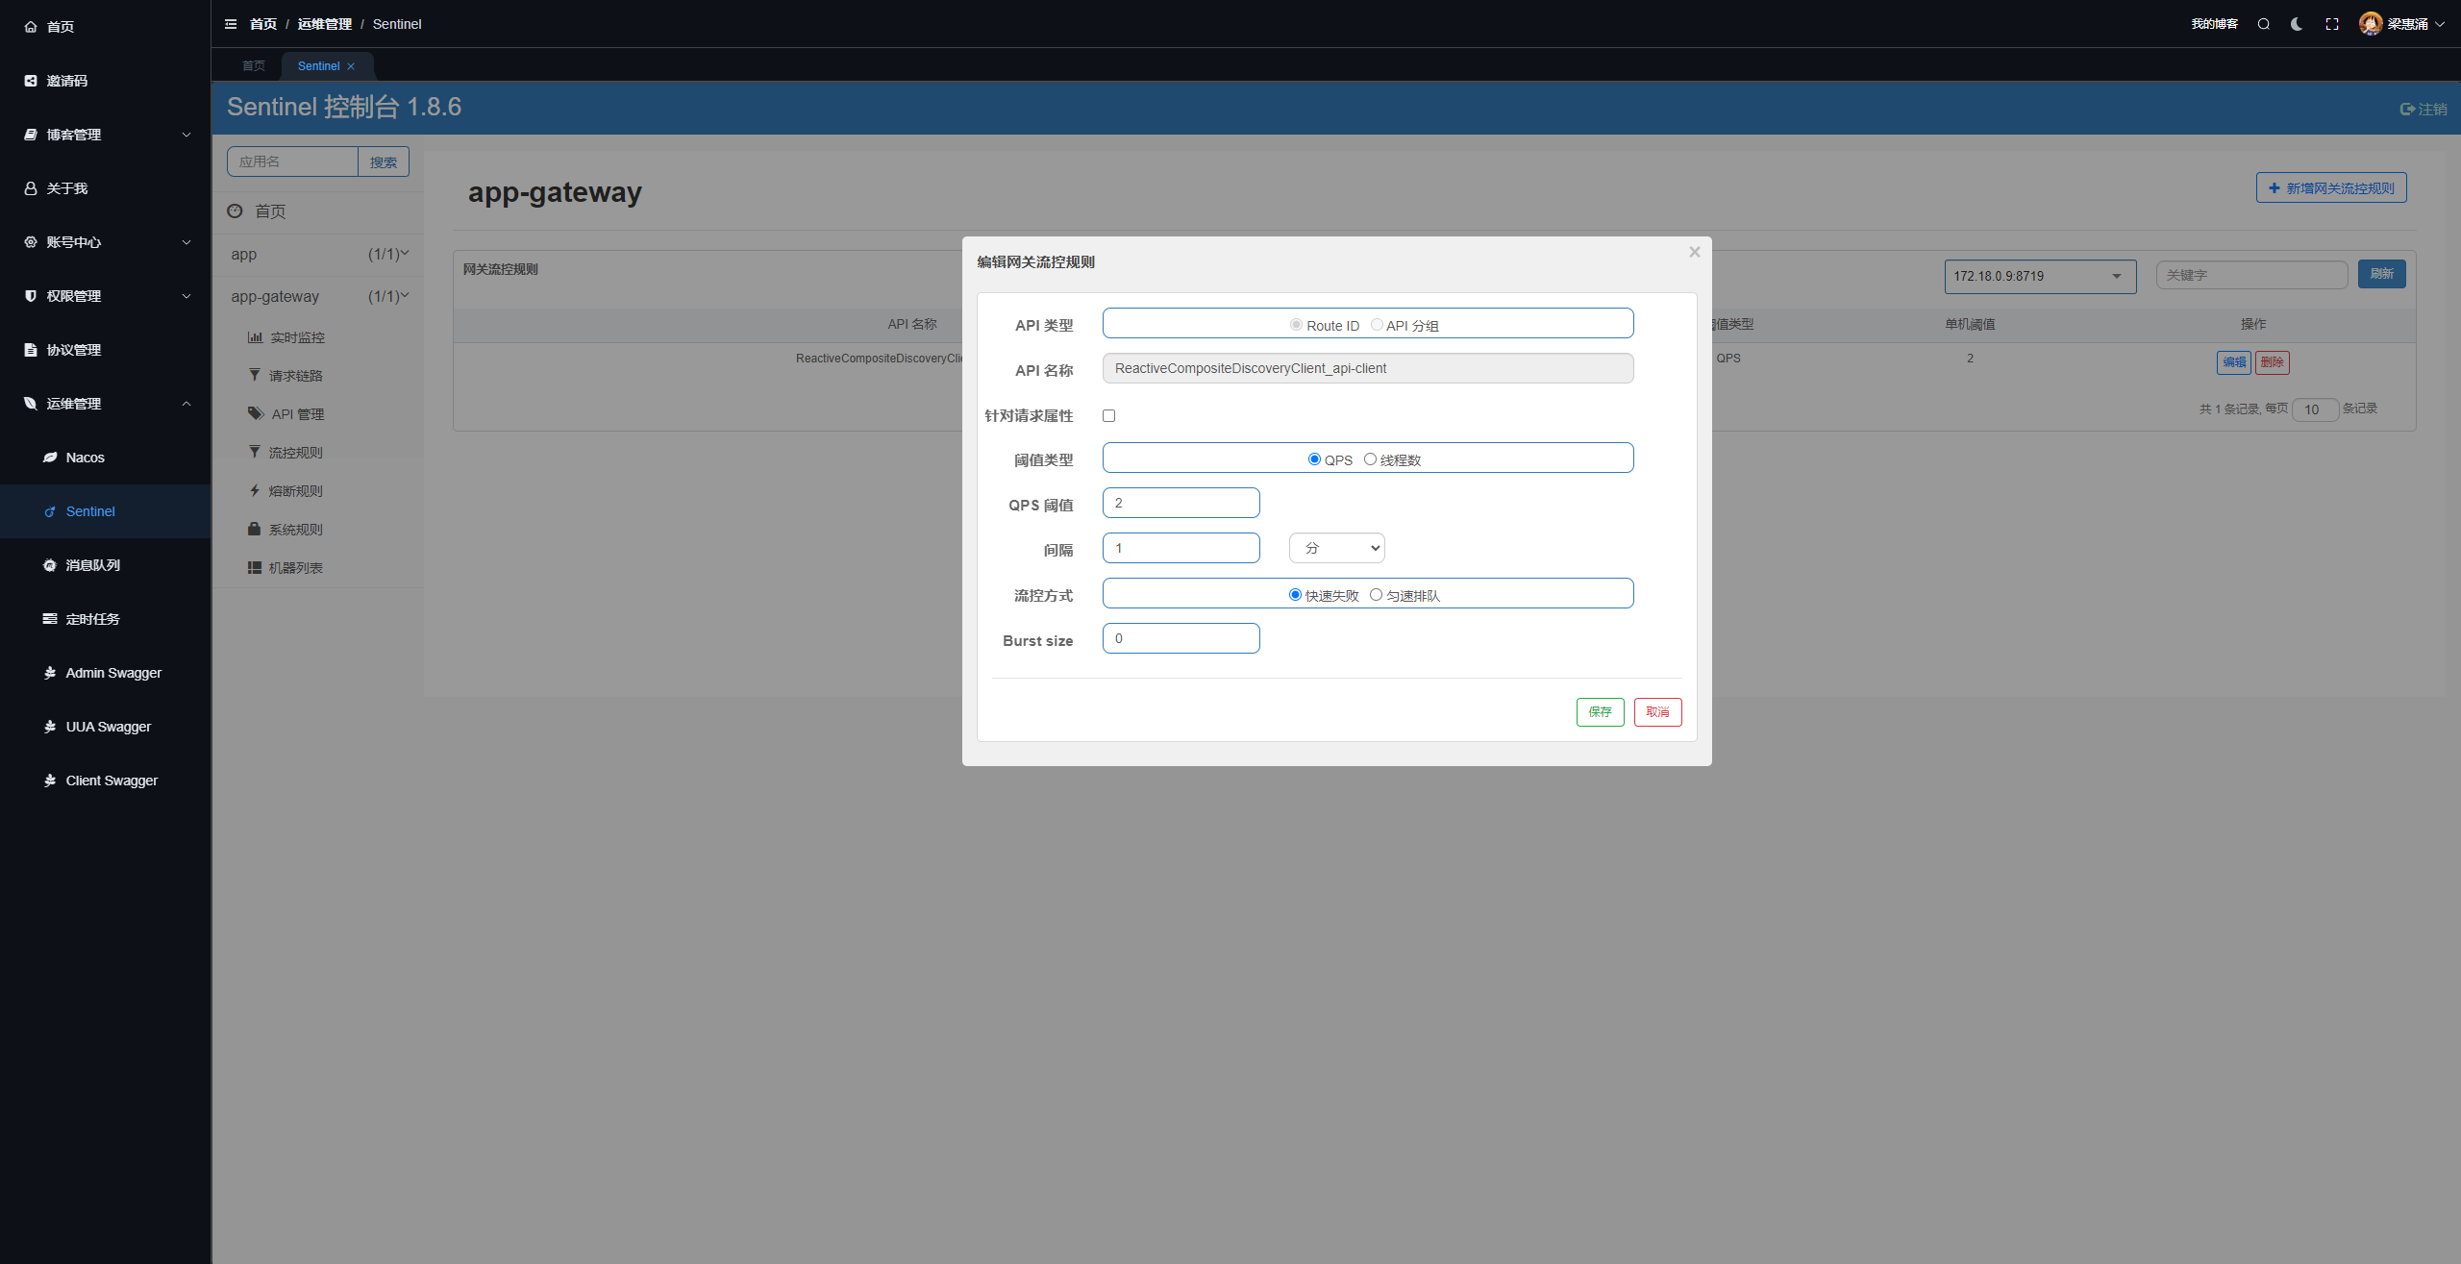Click the search magnifier icon in header
Screen dimensions: 2461x1264
(2264, 24)
